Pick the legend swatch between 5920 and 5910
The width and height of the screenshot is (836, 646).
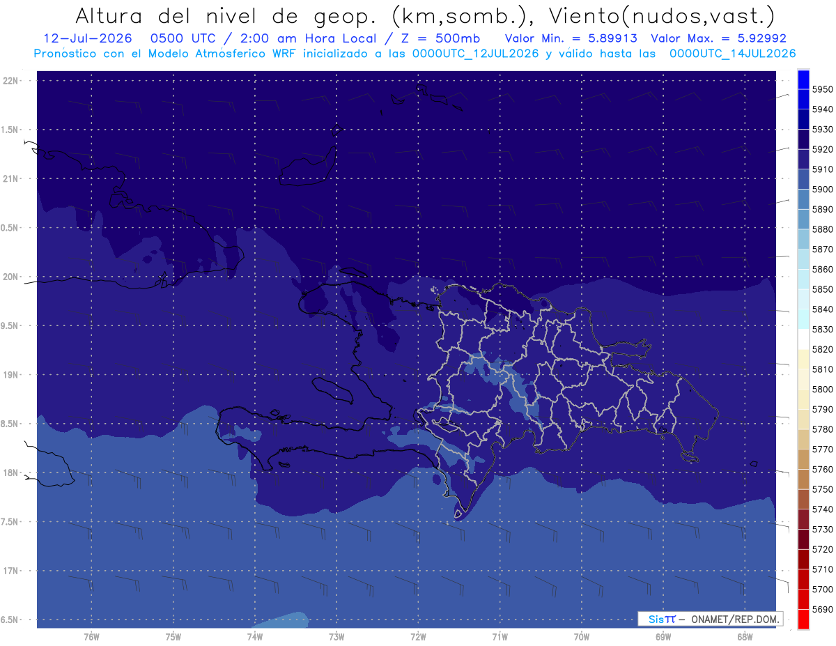coord(803,159)
